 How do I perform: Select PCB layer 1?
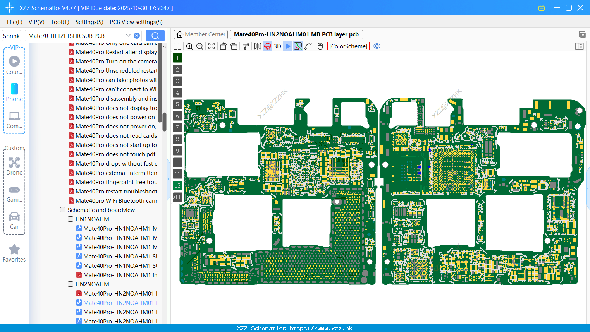click(177, 58)
